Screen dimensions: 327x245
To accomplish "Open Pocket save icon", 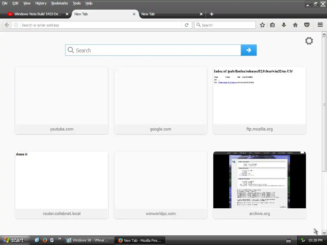I will 307,25.
